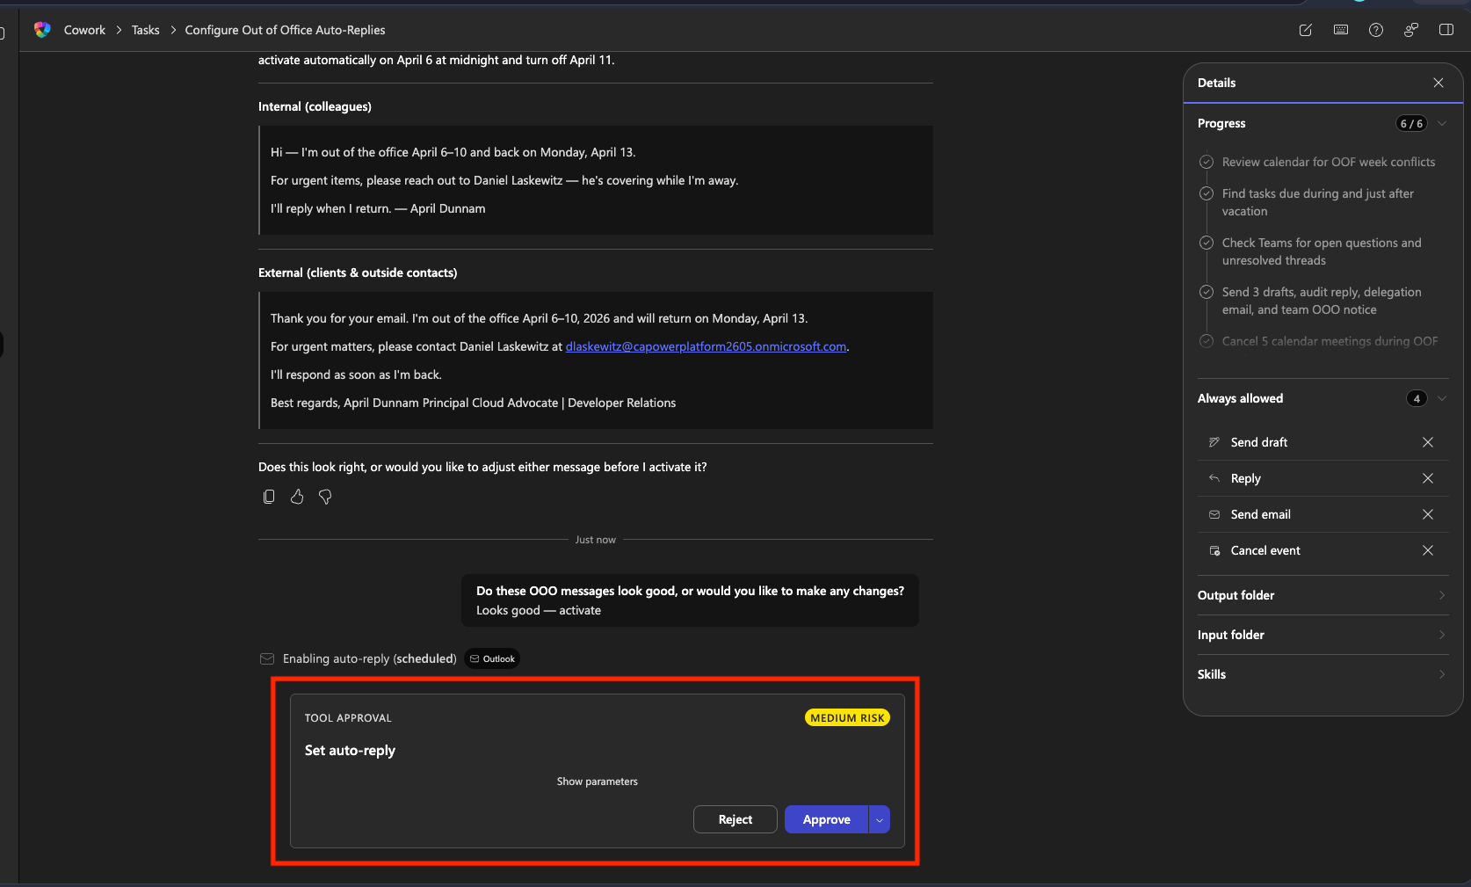This screenshot has width=1471, height=887.
Task: Remove Reply from always allowed list
Action: coord(1428,478)
